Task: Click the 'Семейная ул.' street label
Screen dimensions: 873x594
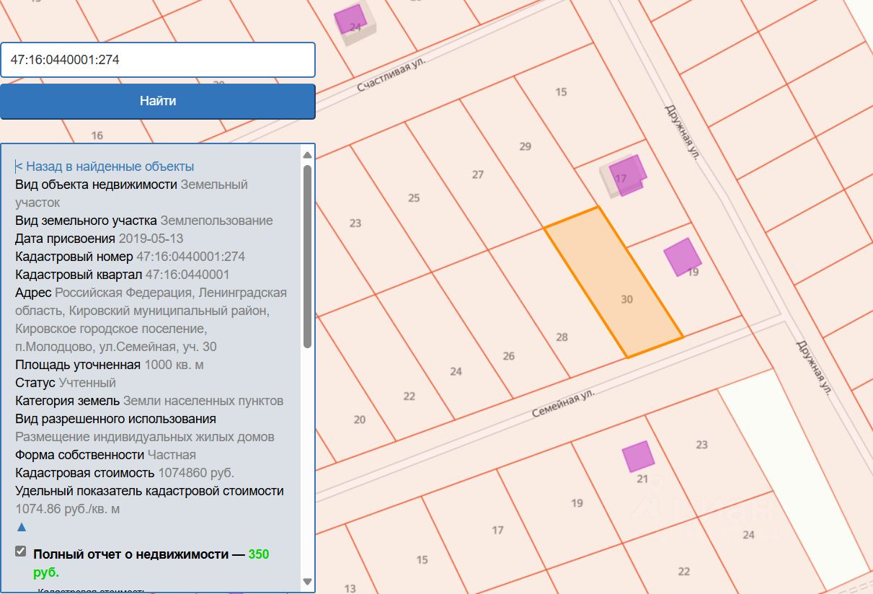Action: tap(562, 404)
